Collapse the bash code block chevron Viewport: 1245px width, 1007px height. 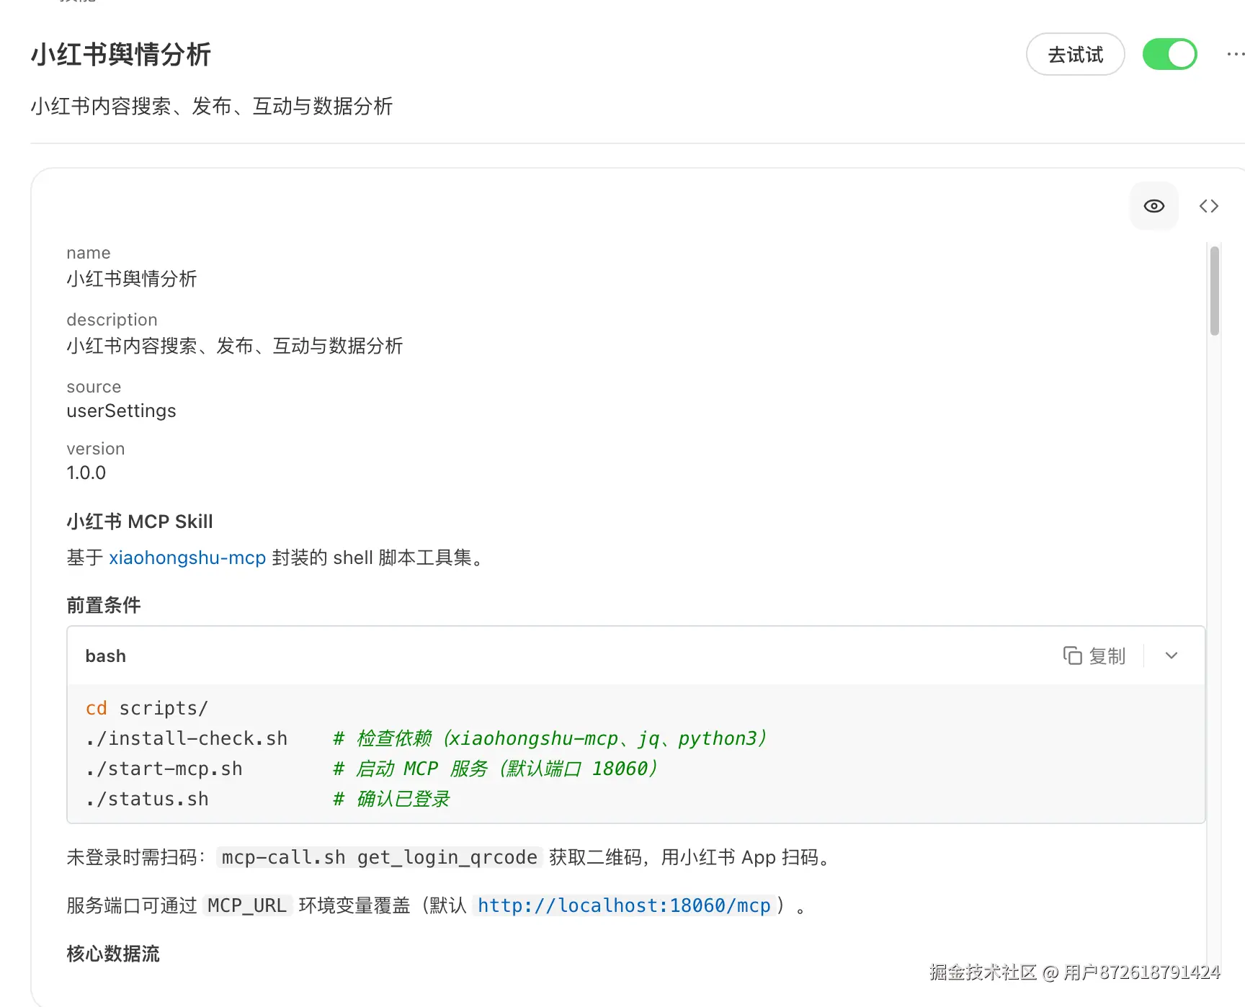(x=1171, y=655)
